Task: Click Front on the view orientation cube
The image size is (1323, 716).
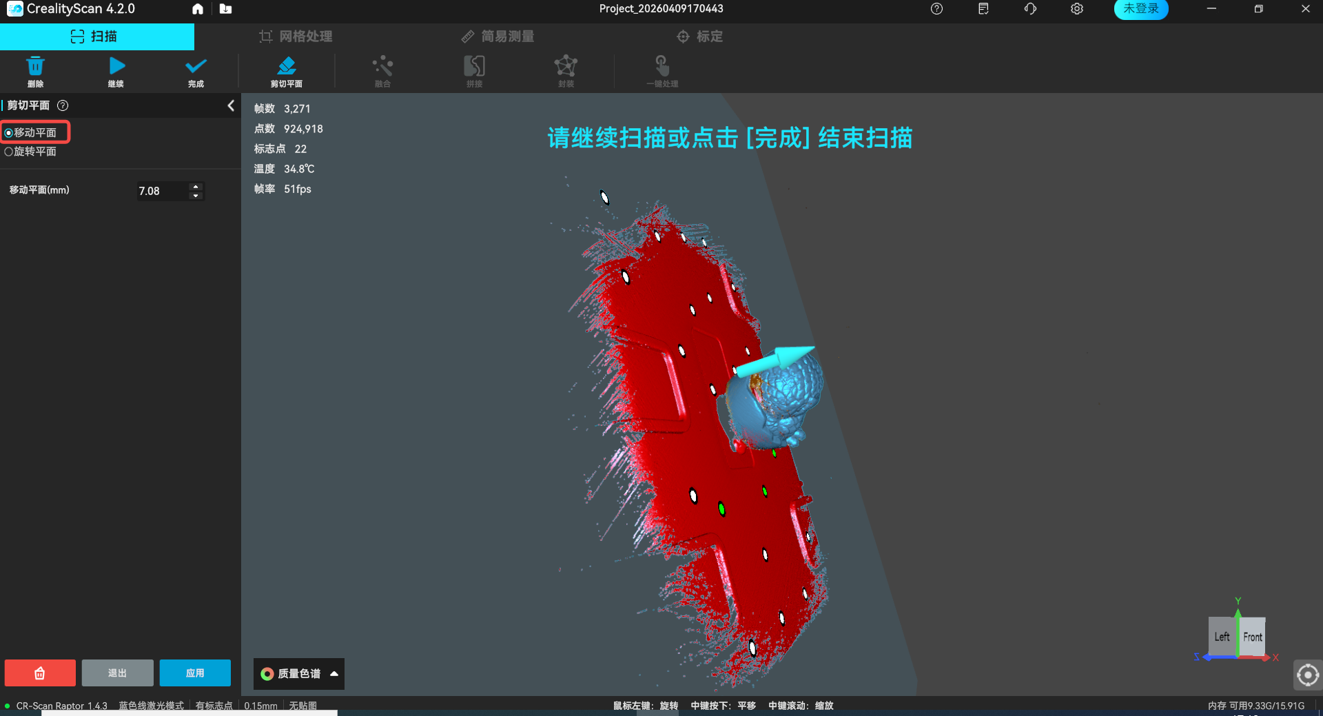Action: pos(1252,637)
